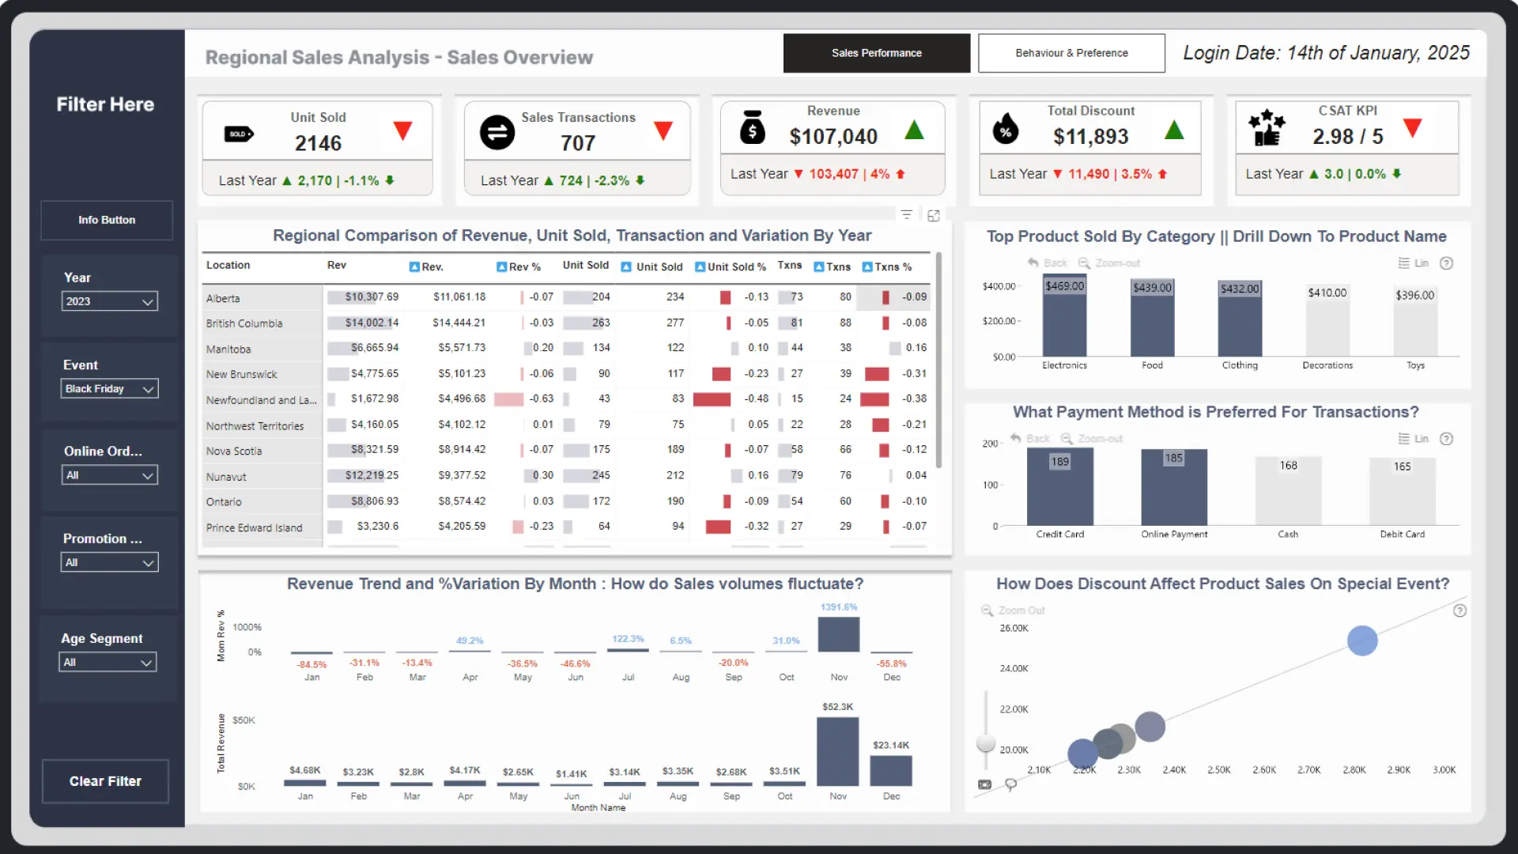The height and width of the screenshot is (854, 1518).
Task: Click the Nov bar in Total Revenue chart
Action: [x=837, y=751]
